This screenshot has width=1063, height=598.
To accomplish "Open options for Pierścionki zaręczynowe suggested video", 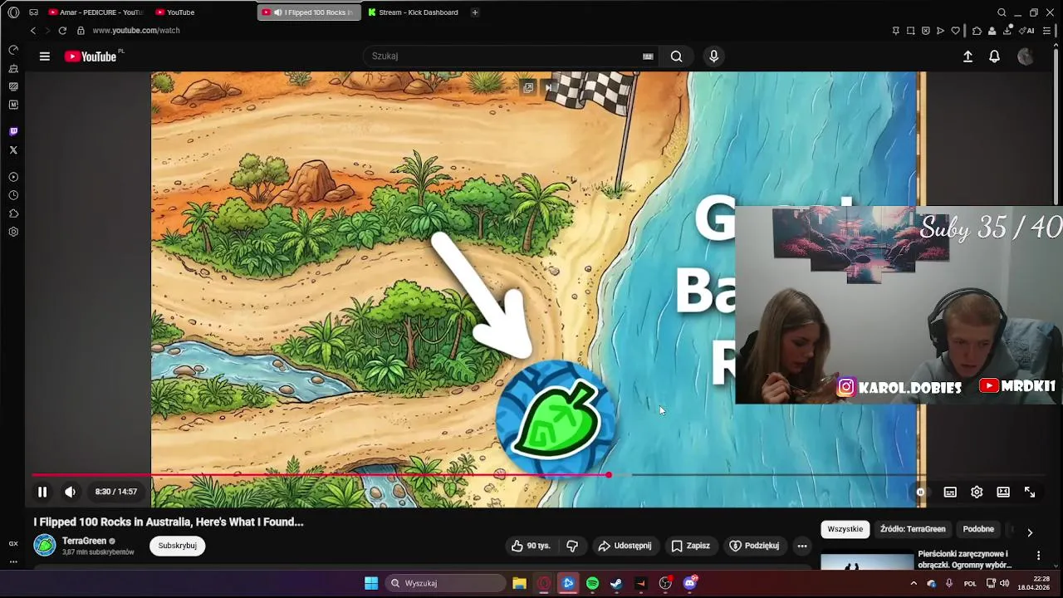I will [1038, 555].
